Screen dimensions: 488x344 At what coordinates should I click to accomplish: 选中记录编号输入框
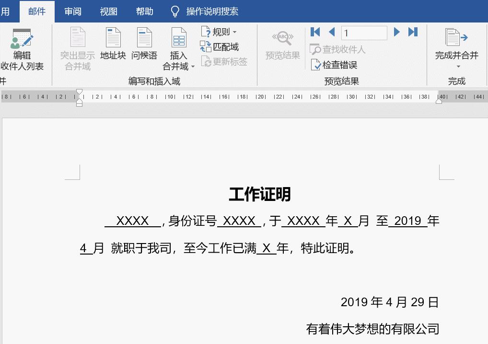tap(363, 32)
